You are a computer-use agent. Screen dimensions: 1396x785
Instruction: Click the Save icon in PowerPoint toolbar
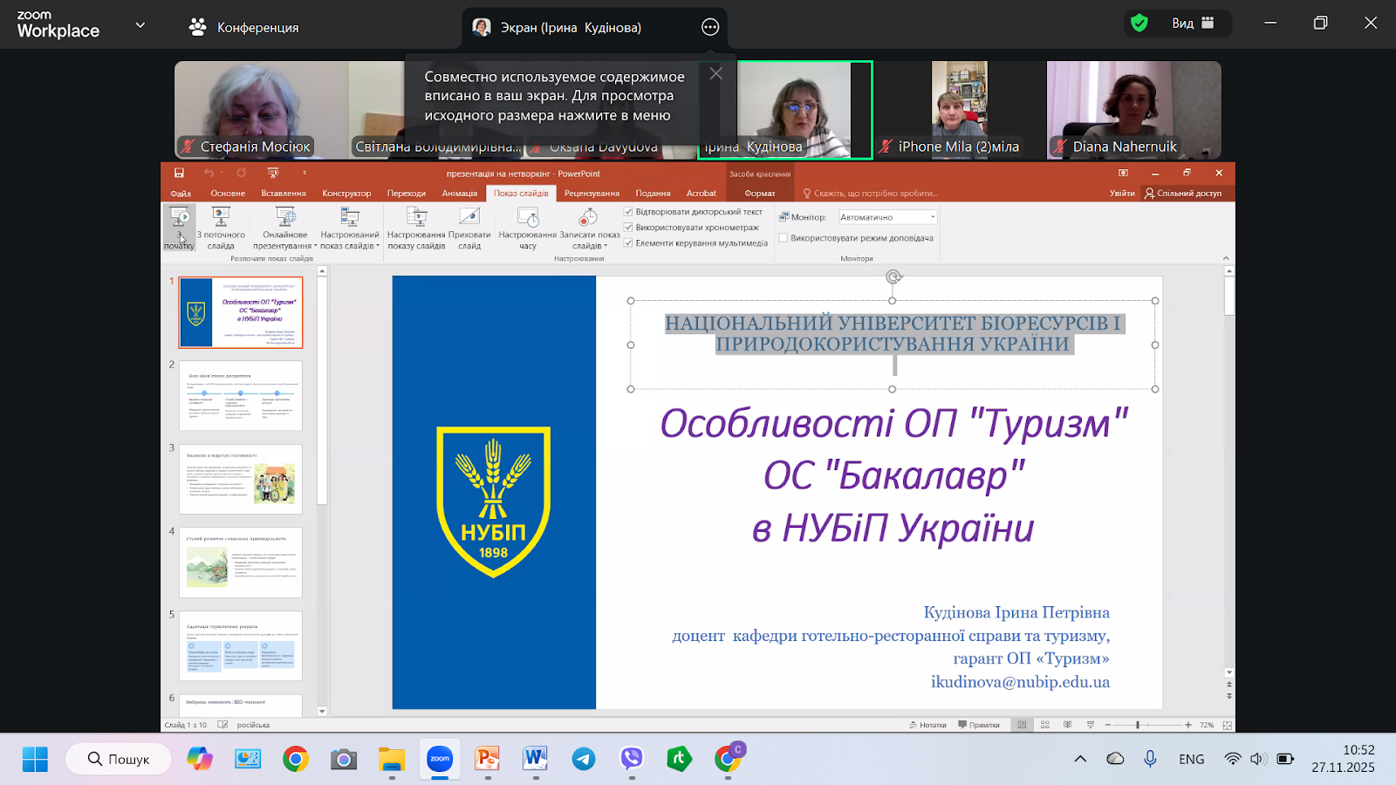[x=179, y=174]
